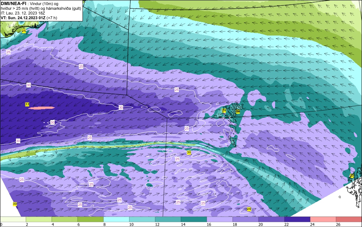Pick the 8–10 m/s light cyan legend swatch

click(116, 219)
